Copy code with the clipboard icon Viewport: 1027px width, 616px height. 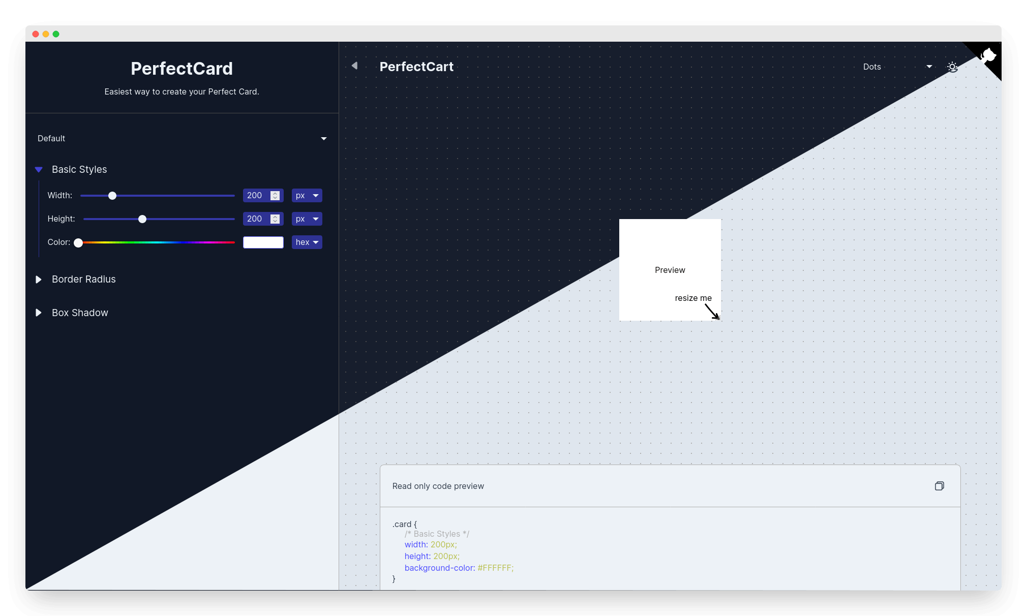tap(939, 486)
